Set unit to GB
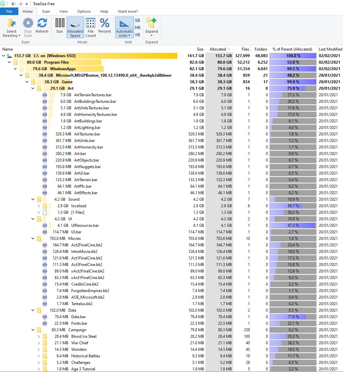This screenshot has height=372, width=343. click(x=137, y=21)
